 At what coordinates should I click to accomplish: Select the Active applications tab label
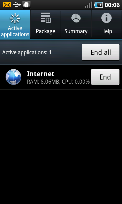[x=15, y=31]
